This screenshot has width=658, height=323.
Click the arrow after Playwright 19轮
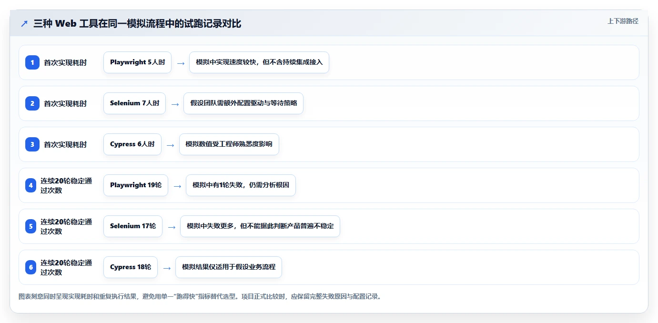coord(177,186)
